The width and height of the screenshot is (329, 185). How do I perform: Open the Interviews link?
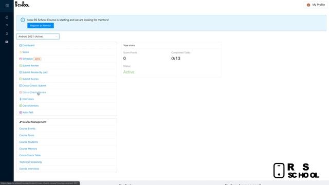(28, 99)
